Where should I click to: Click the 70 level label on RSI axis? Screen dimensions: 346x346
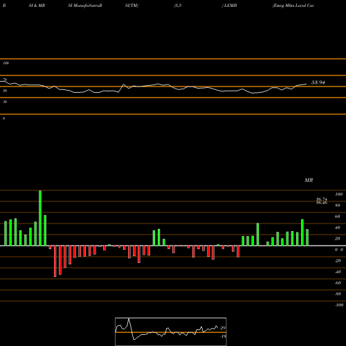click(5, 80)
